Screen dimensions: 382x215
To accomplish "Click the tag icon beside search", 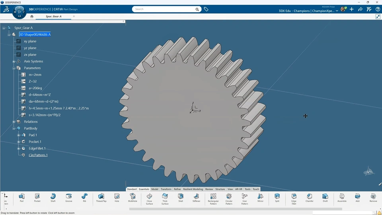I will pyautogui.click(x=206, y=9).
